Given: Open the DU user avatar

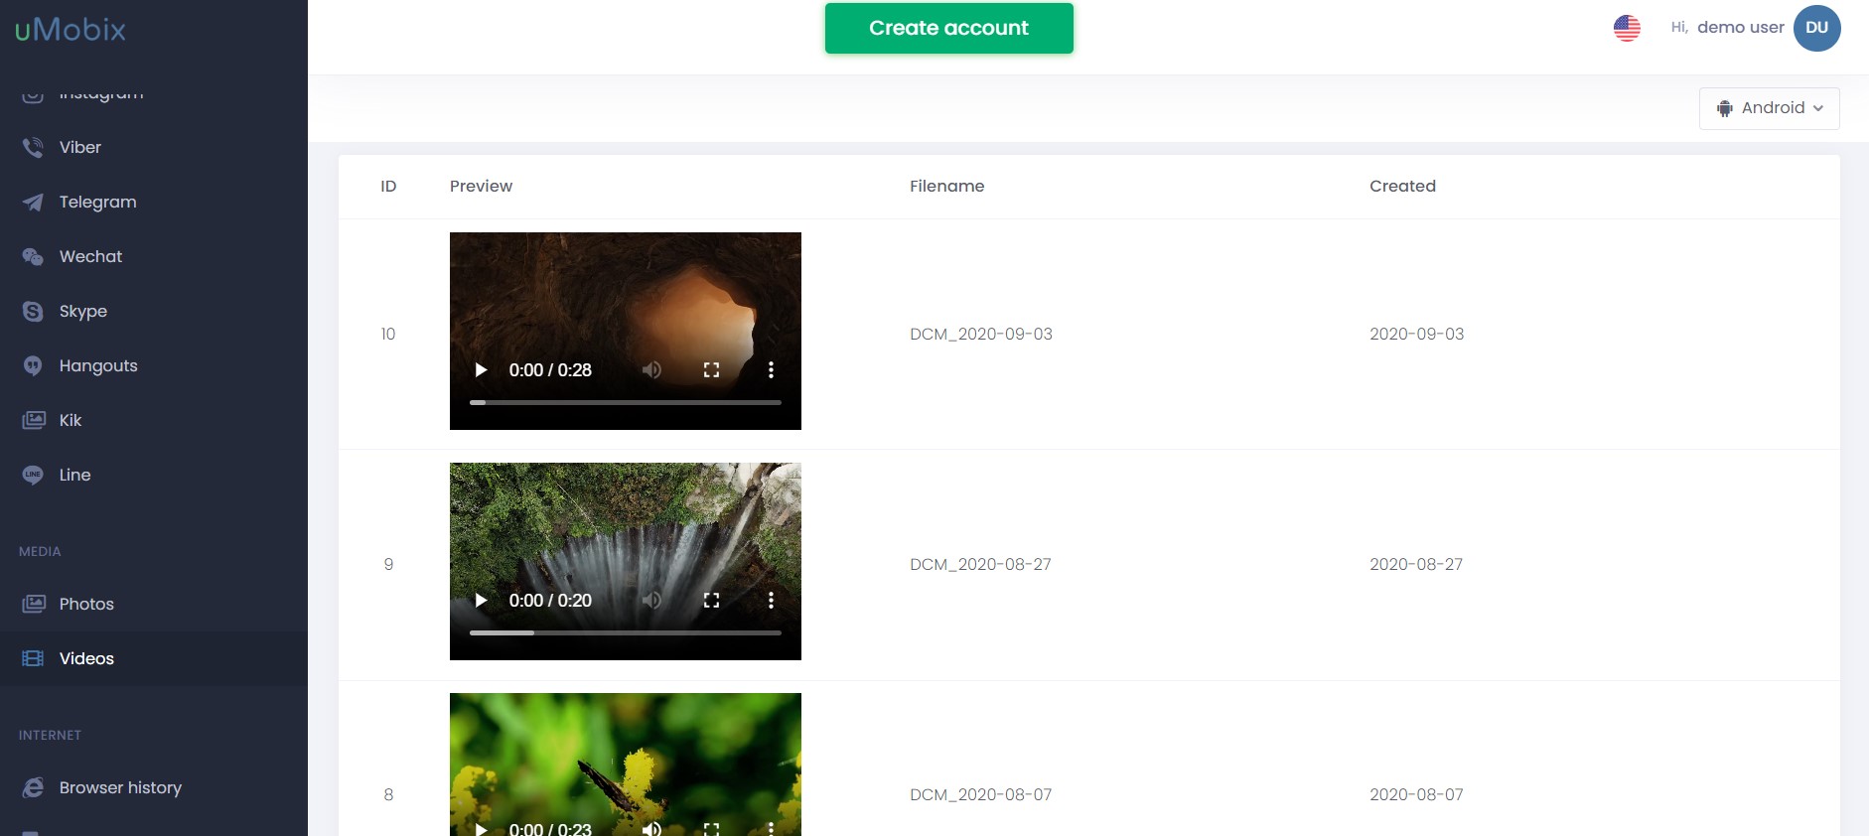Looking at the screenshot, I should pos(1816,28).
